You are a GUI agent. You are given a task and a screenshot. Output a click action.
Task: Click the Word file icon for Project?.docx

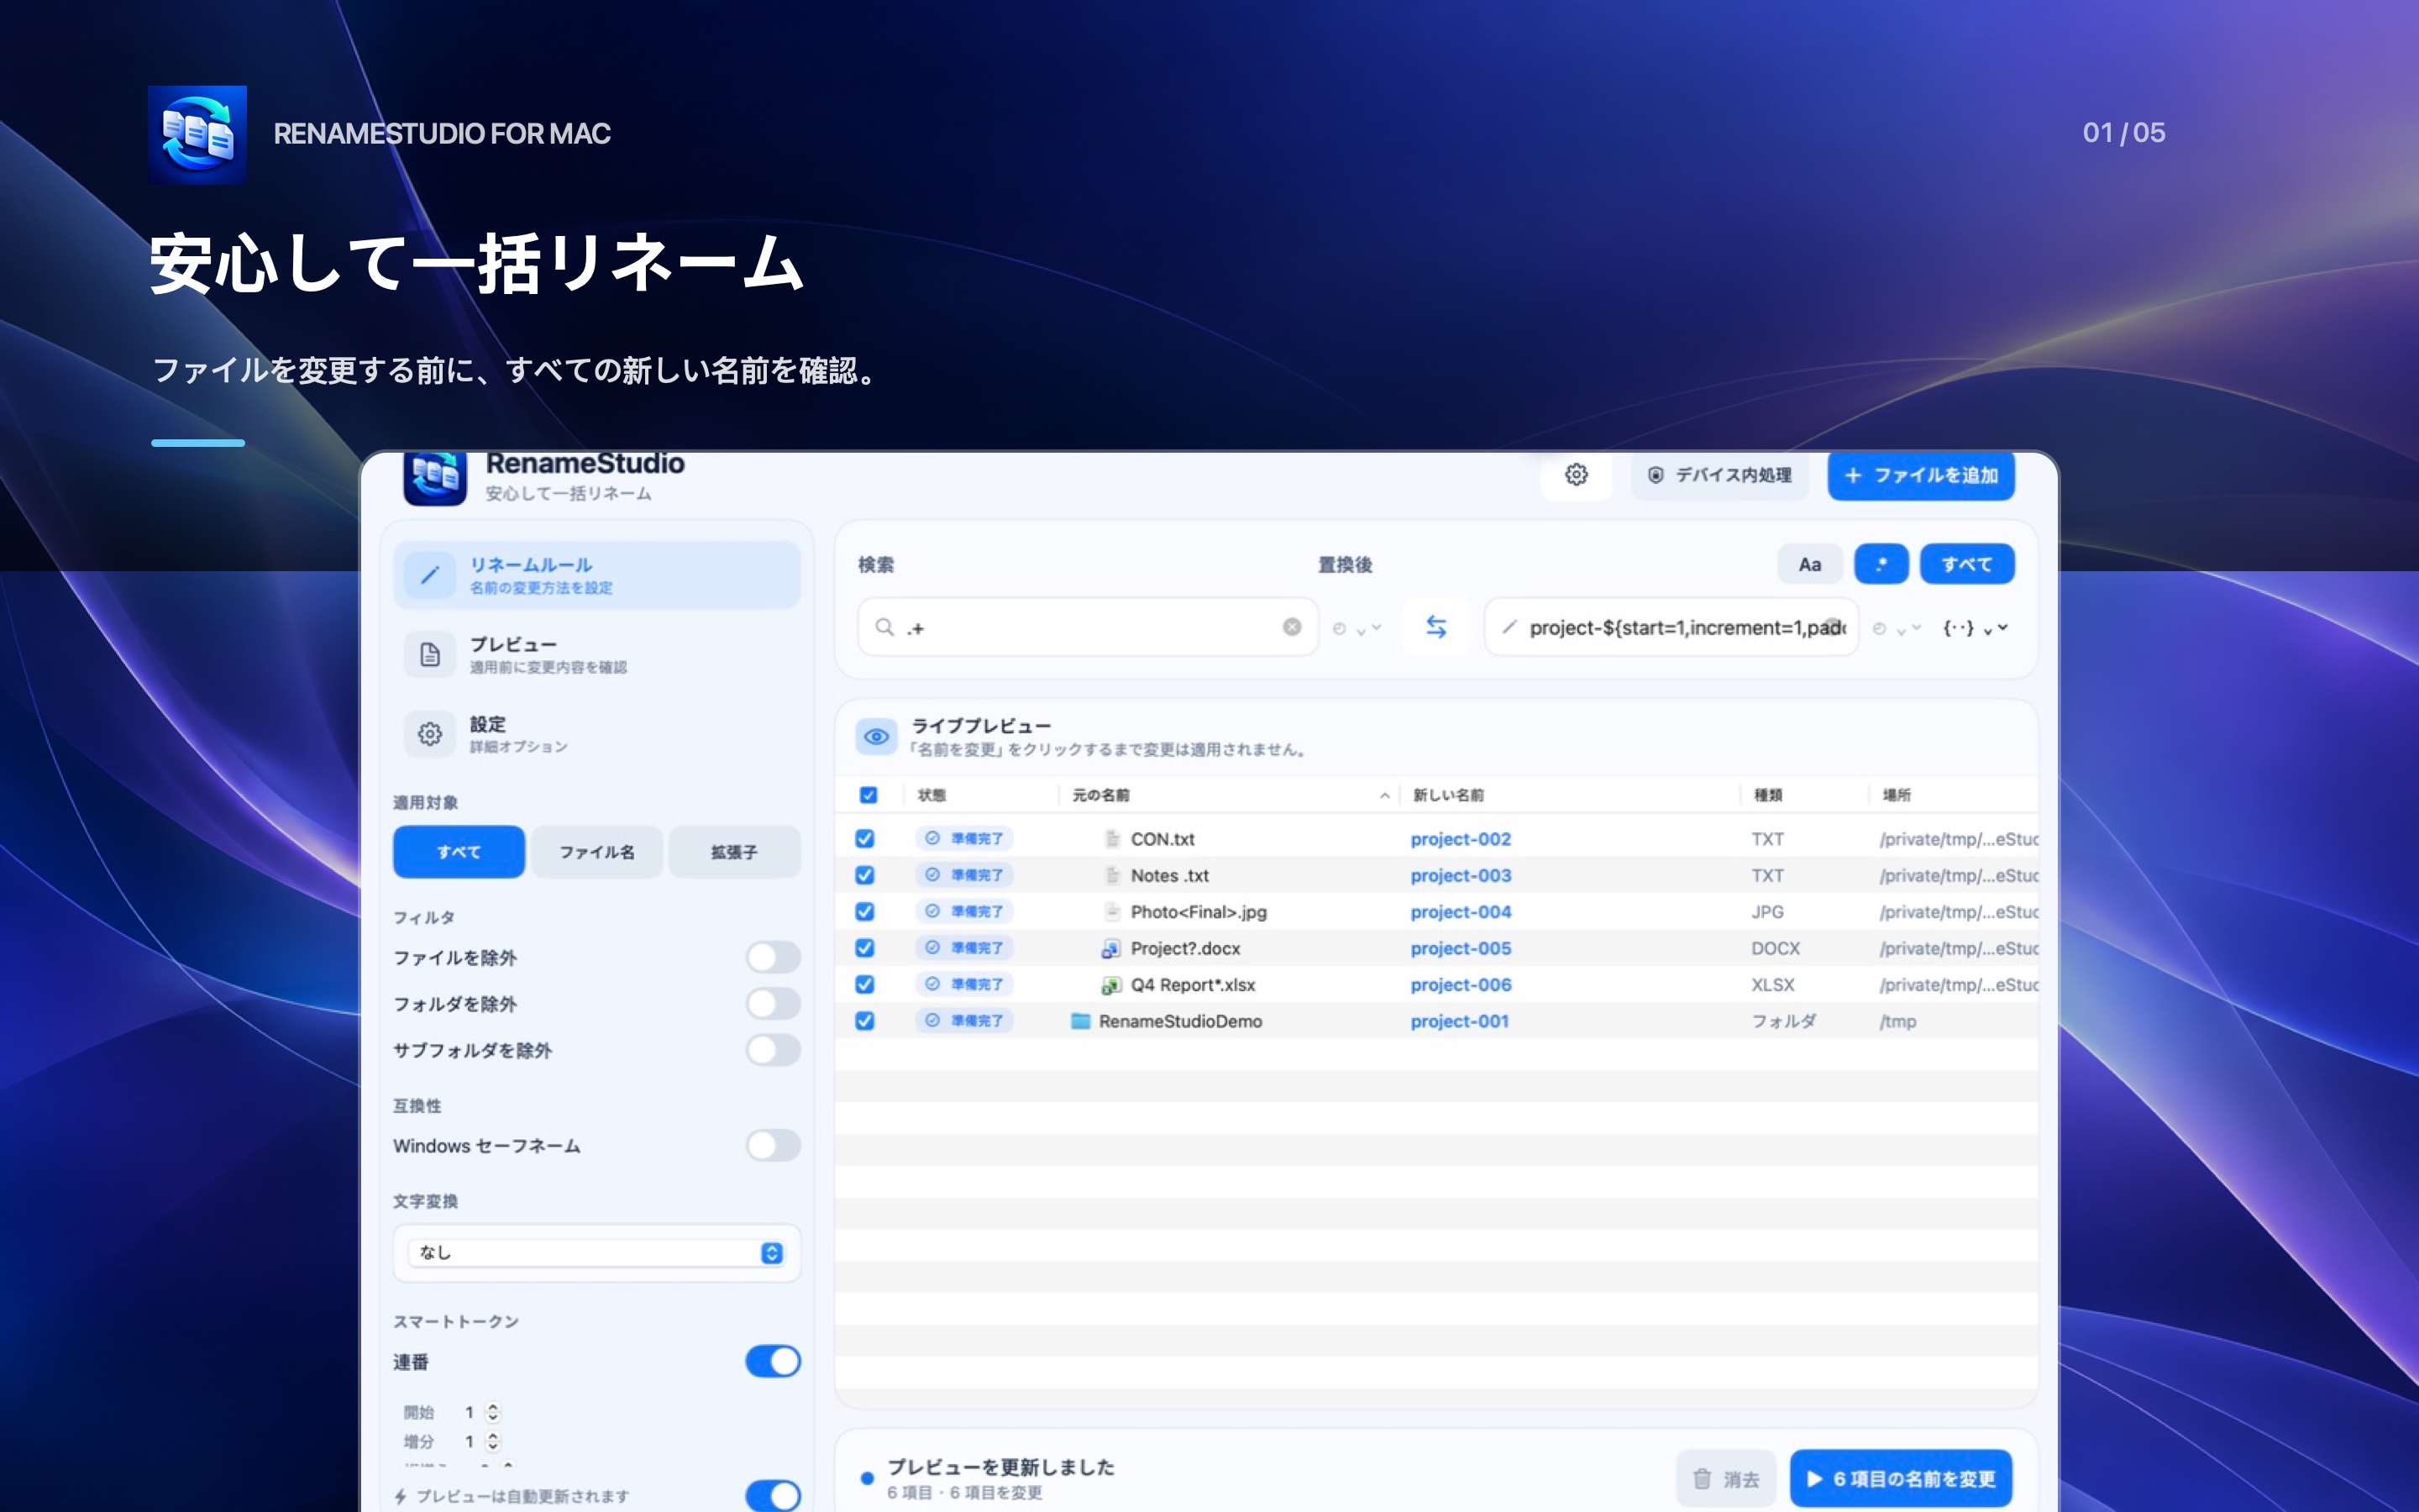1110,948
